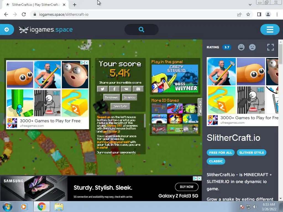Screen dimensions: 283x212
Task: Click the taskbar clock
Action: pyautogui.click(x=269, y=207)
